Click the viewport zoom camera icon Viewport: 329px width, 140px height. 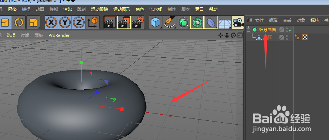(x=227, y=35)
